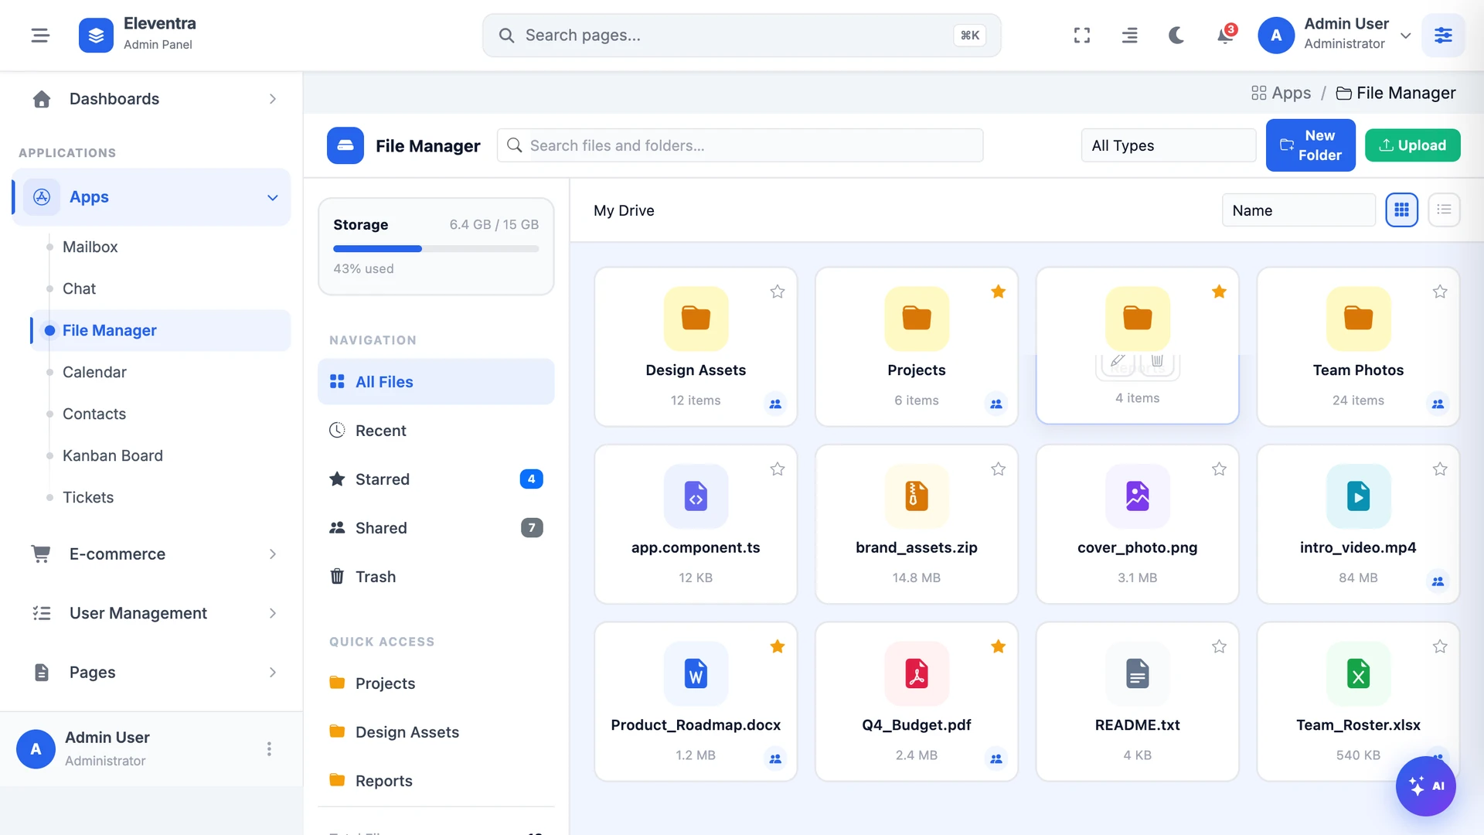
Task: Switch to grid view
Action: click(x=1401, y=210)
